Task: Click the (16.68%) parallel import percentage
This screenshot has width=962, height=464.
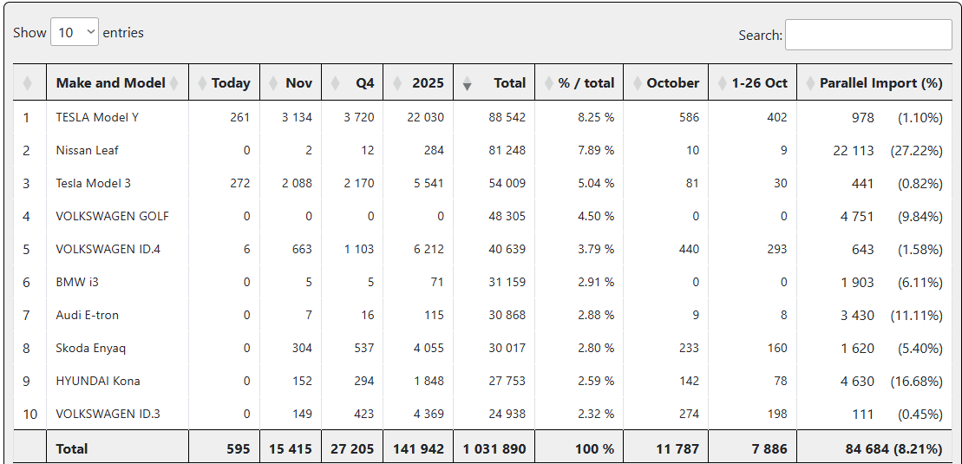Action: (x=917, y=381)
